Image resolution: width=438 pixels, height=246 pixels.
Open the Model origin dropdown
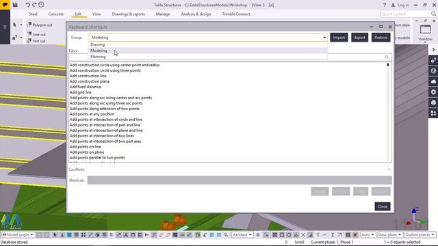coord(18,235)
